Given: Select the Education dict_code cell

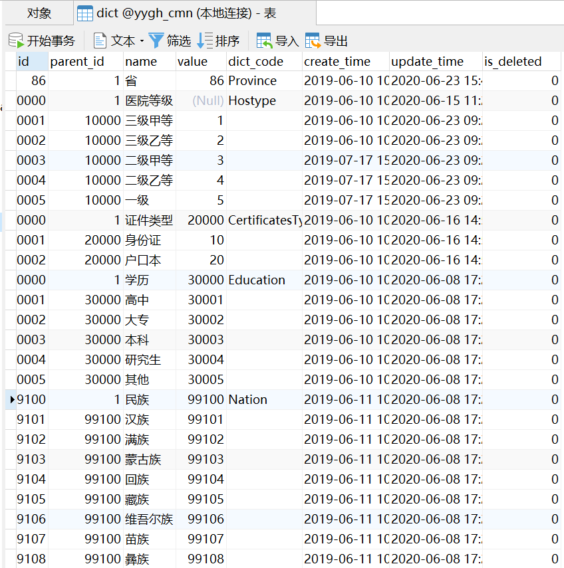Looking at the screenshot, I should click(x=264, y=280).
